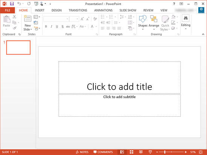Toggle touch/mouse mode icon

click(x=41, y=4)
